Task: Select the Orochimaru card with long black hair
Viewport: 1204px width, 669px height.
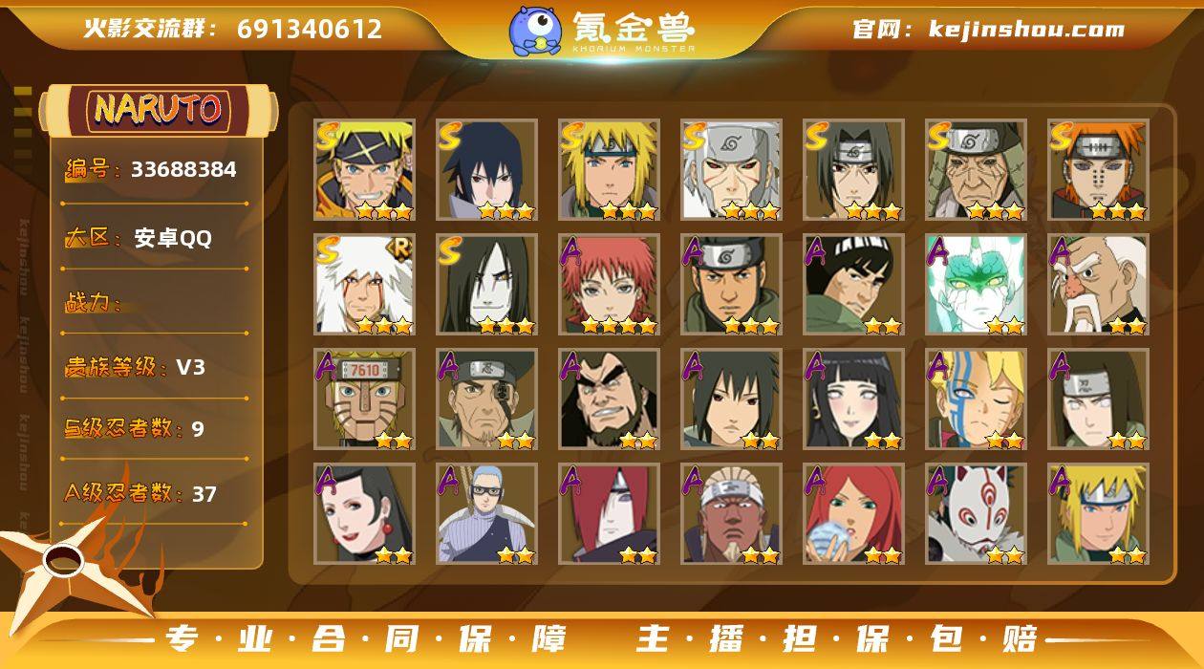Action: (x=487, y=285)
